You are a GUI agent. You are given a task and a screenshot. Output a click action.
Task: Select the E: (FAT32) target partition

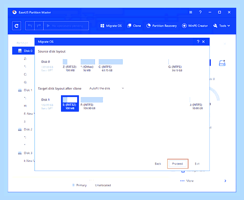[70, 103]
